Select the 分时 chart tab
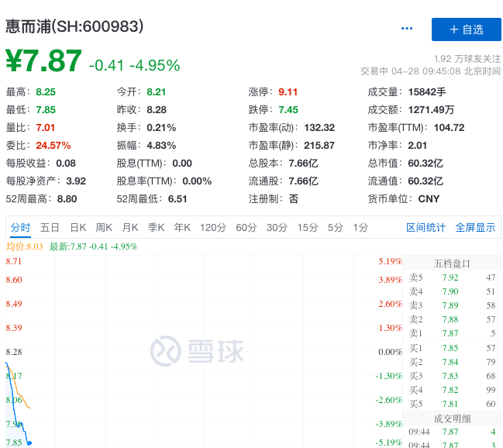The image size is (503, 448). click(20, 228)
